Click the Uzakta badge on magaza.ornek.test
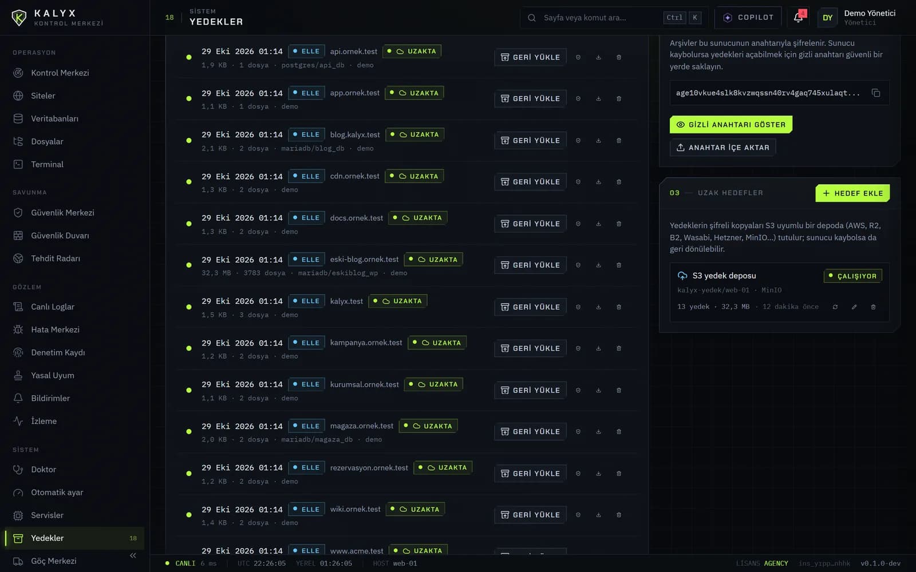 click(x=428, y=426)
